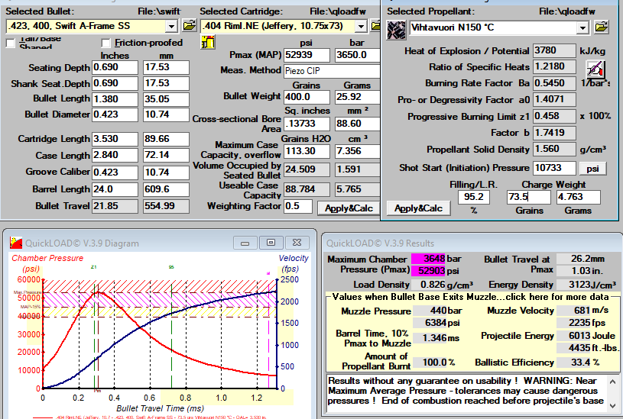This screenshot has width=623, height=419.
Task: Click the cartridge dimensions drawing icon
Action: tap(208, 42)
